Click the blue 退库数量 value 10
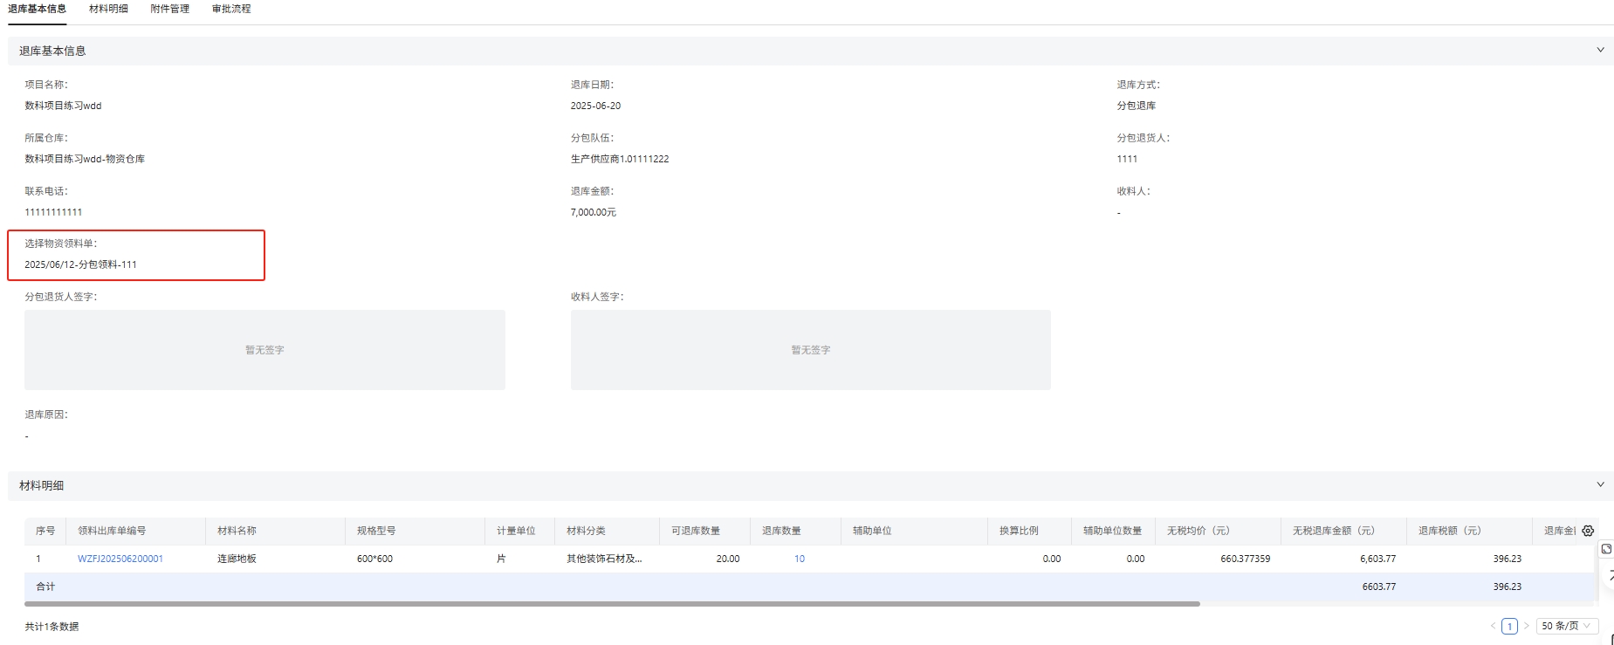Image resolution: width=1614 pixels, height=645 pixels. pos(799,559)
